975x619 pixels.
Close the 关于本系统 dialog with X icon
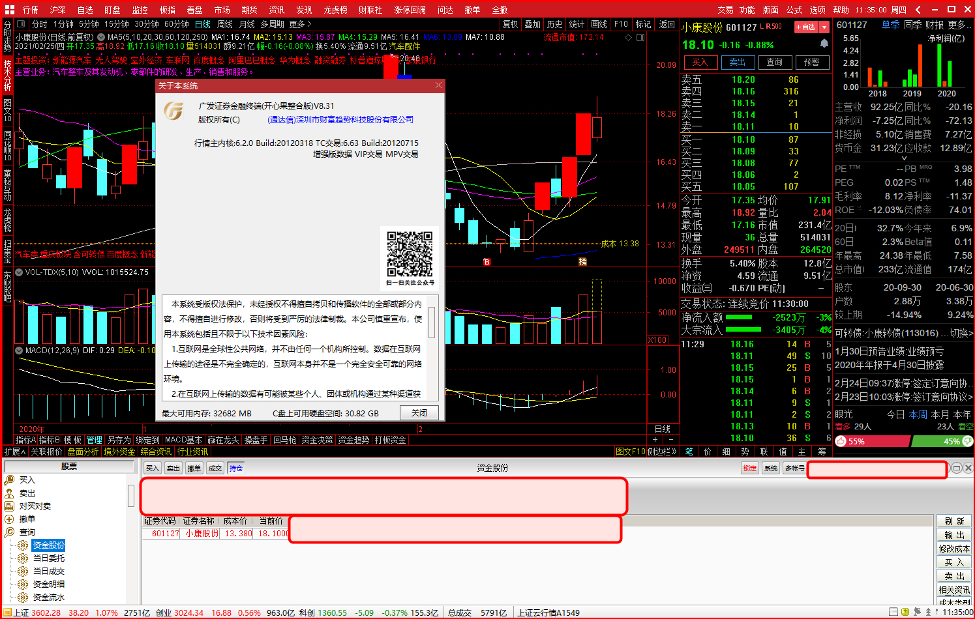[x=438, y=85]
